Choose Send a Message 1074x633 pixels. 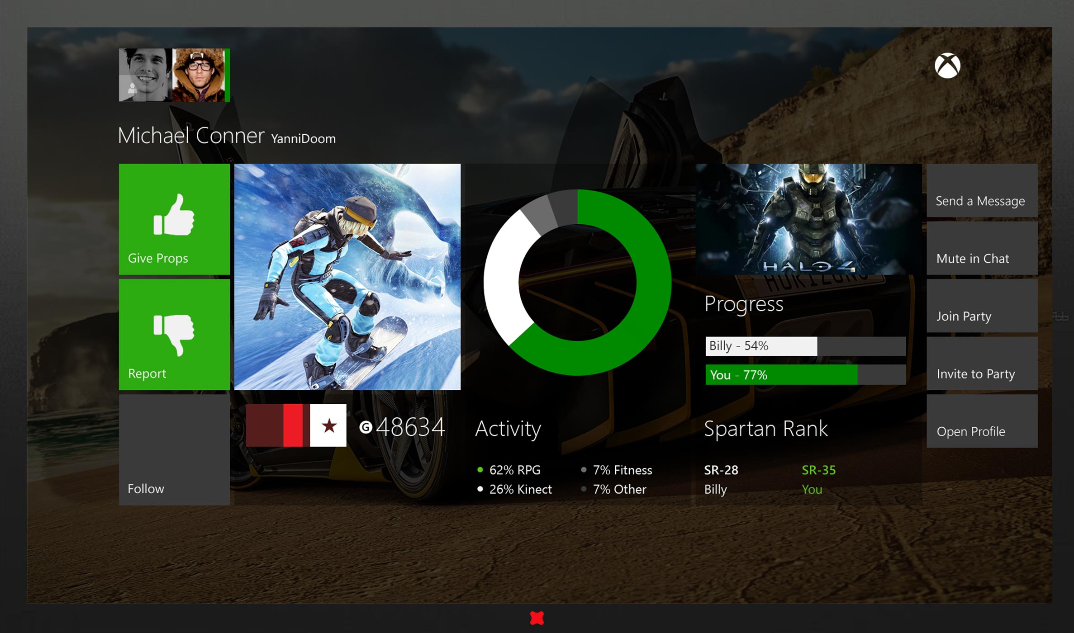(982, 191)
